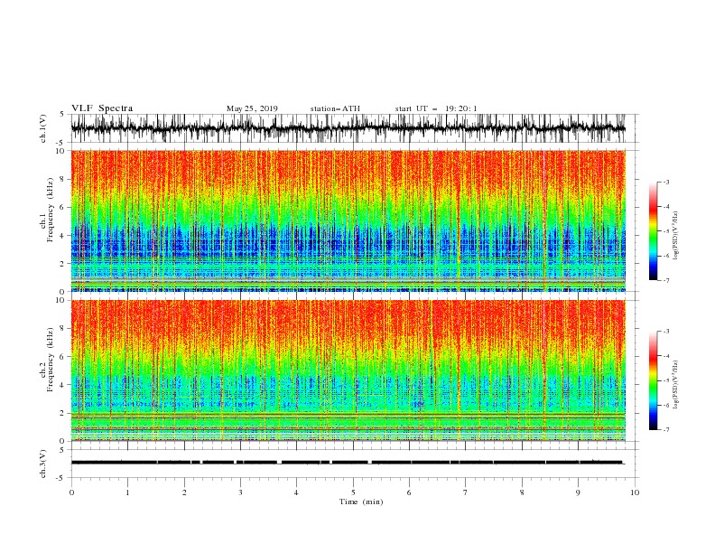Click the time axis tick label '3'
715x553 pixels.
pyautogui.click(x=240, y=492)
